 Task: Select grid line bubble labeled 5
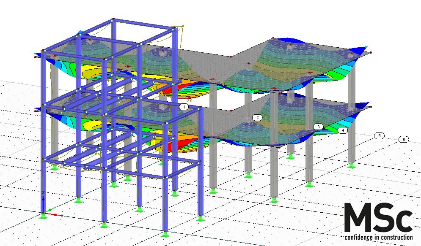pos(379,136)
